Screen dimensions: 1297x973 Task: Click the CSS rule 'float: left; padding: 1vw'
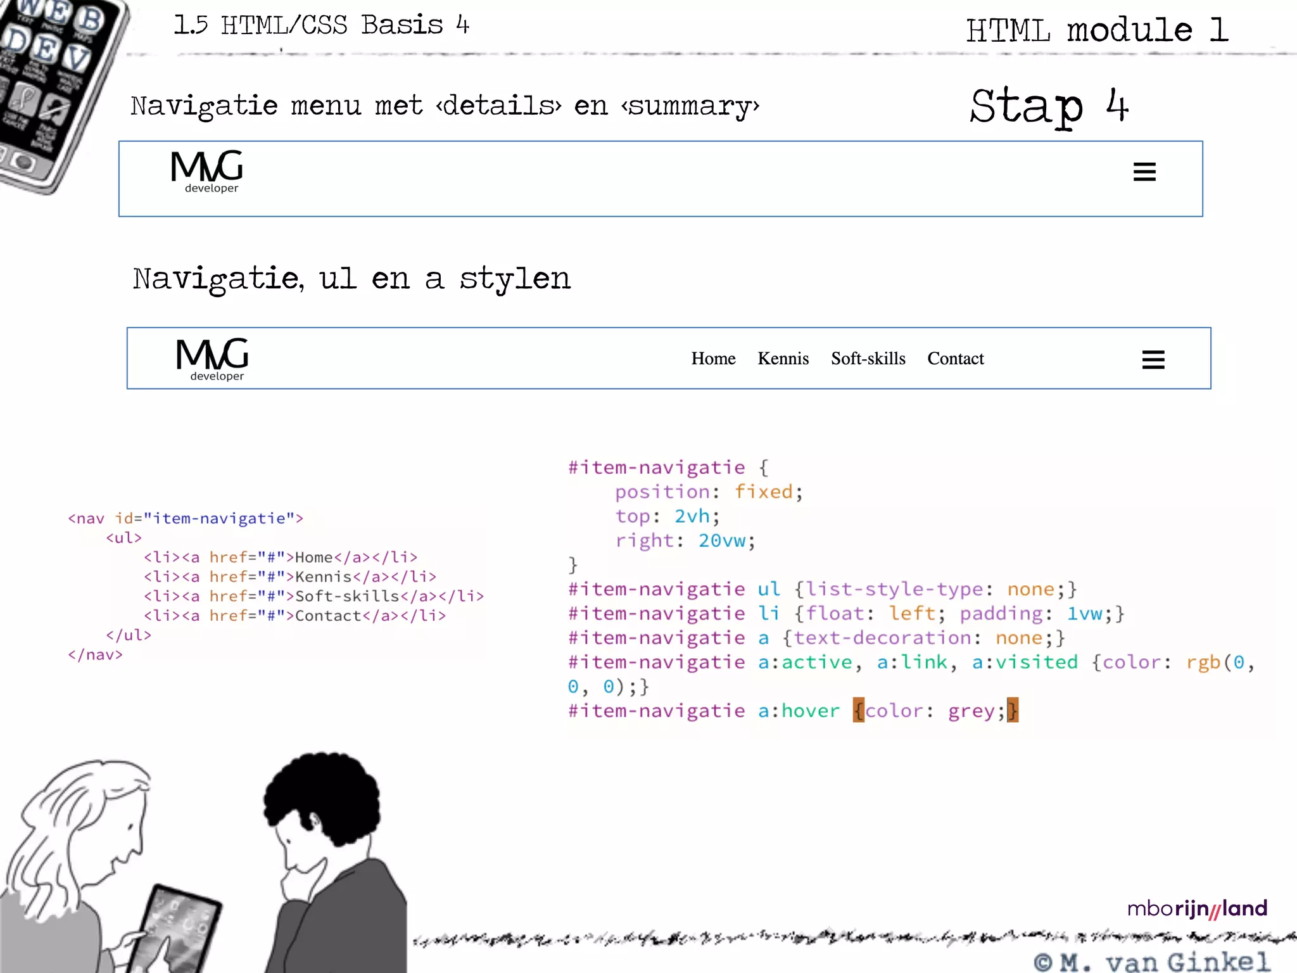(959, 613)
